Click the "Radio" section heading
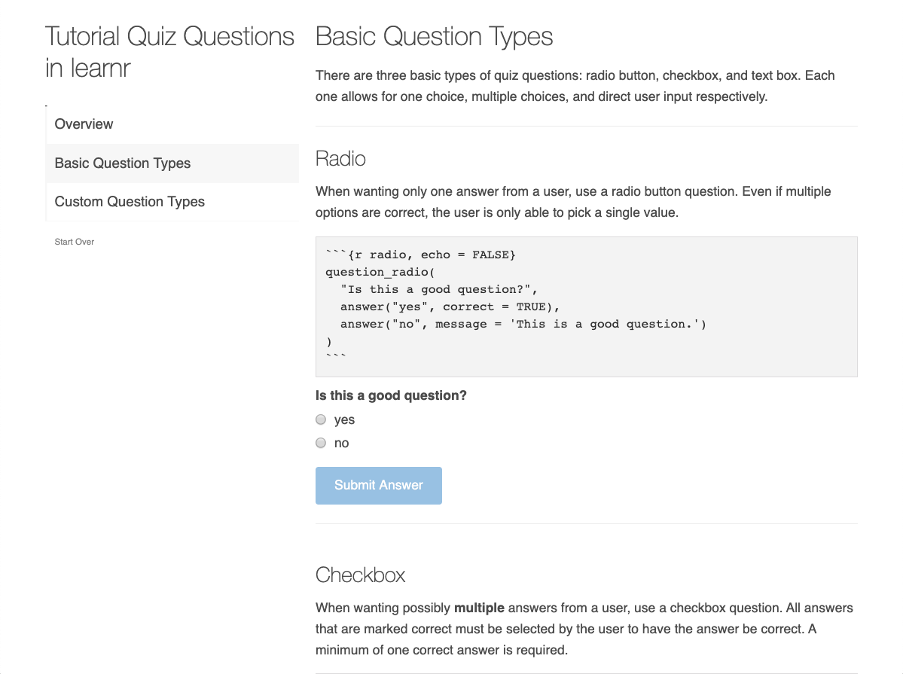This screenshot has height=674, width=903. coord(340,158)
